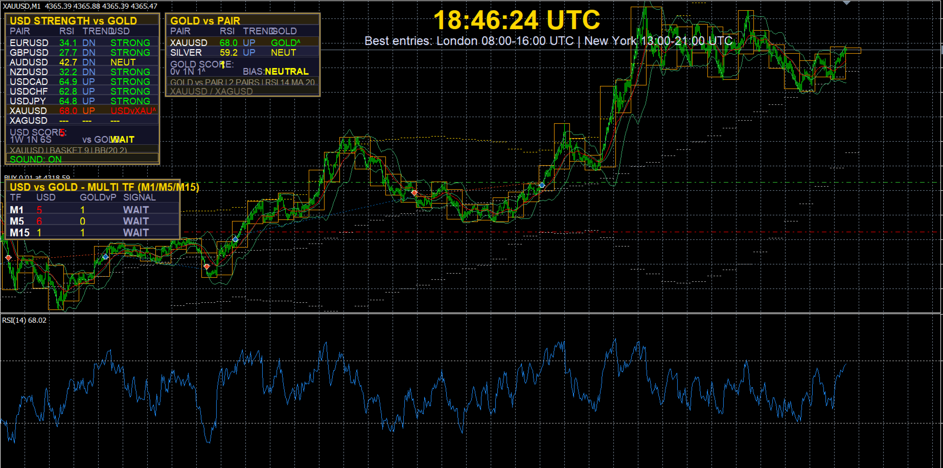The width and height of the screenshot is (943, 468).
Task: Select the rightmost blue buy arrow marker
Action: 542,185
